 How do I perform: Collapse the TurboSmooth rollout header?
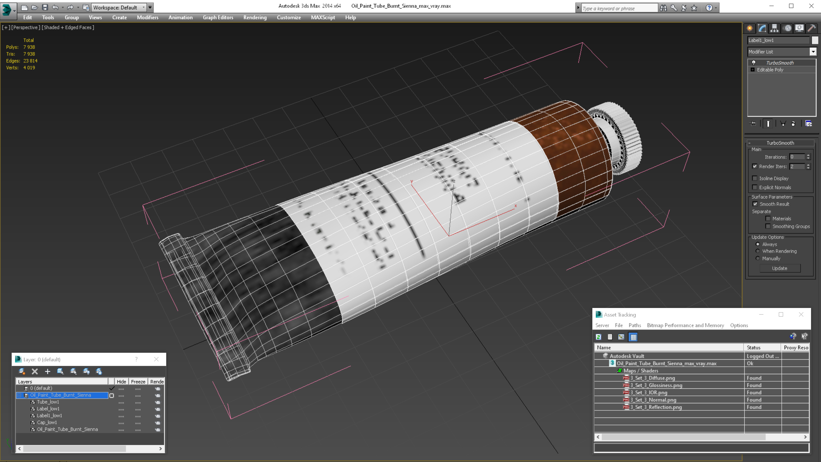(x=780, y=143)
